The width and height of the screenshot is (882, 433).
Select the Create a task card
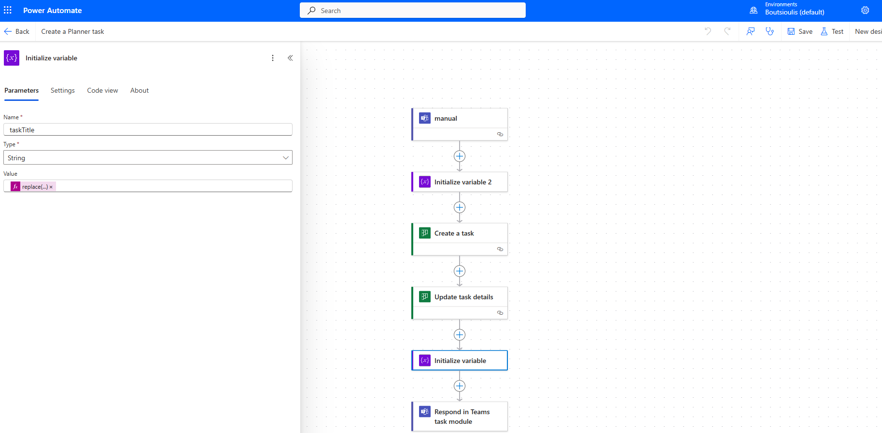460,239
